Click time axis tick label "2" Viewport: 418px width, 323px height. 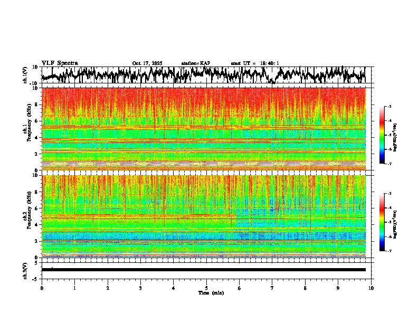point(108,288)
